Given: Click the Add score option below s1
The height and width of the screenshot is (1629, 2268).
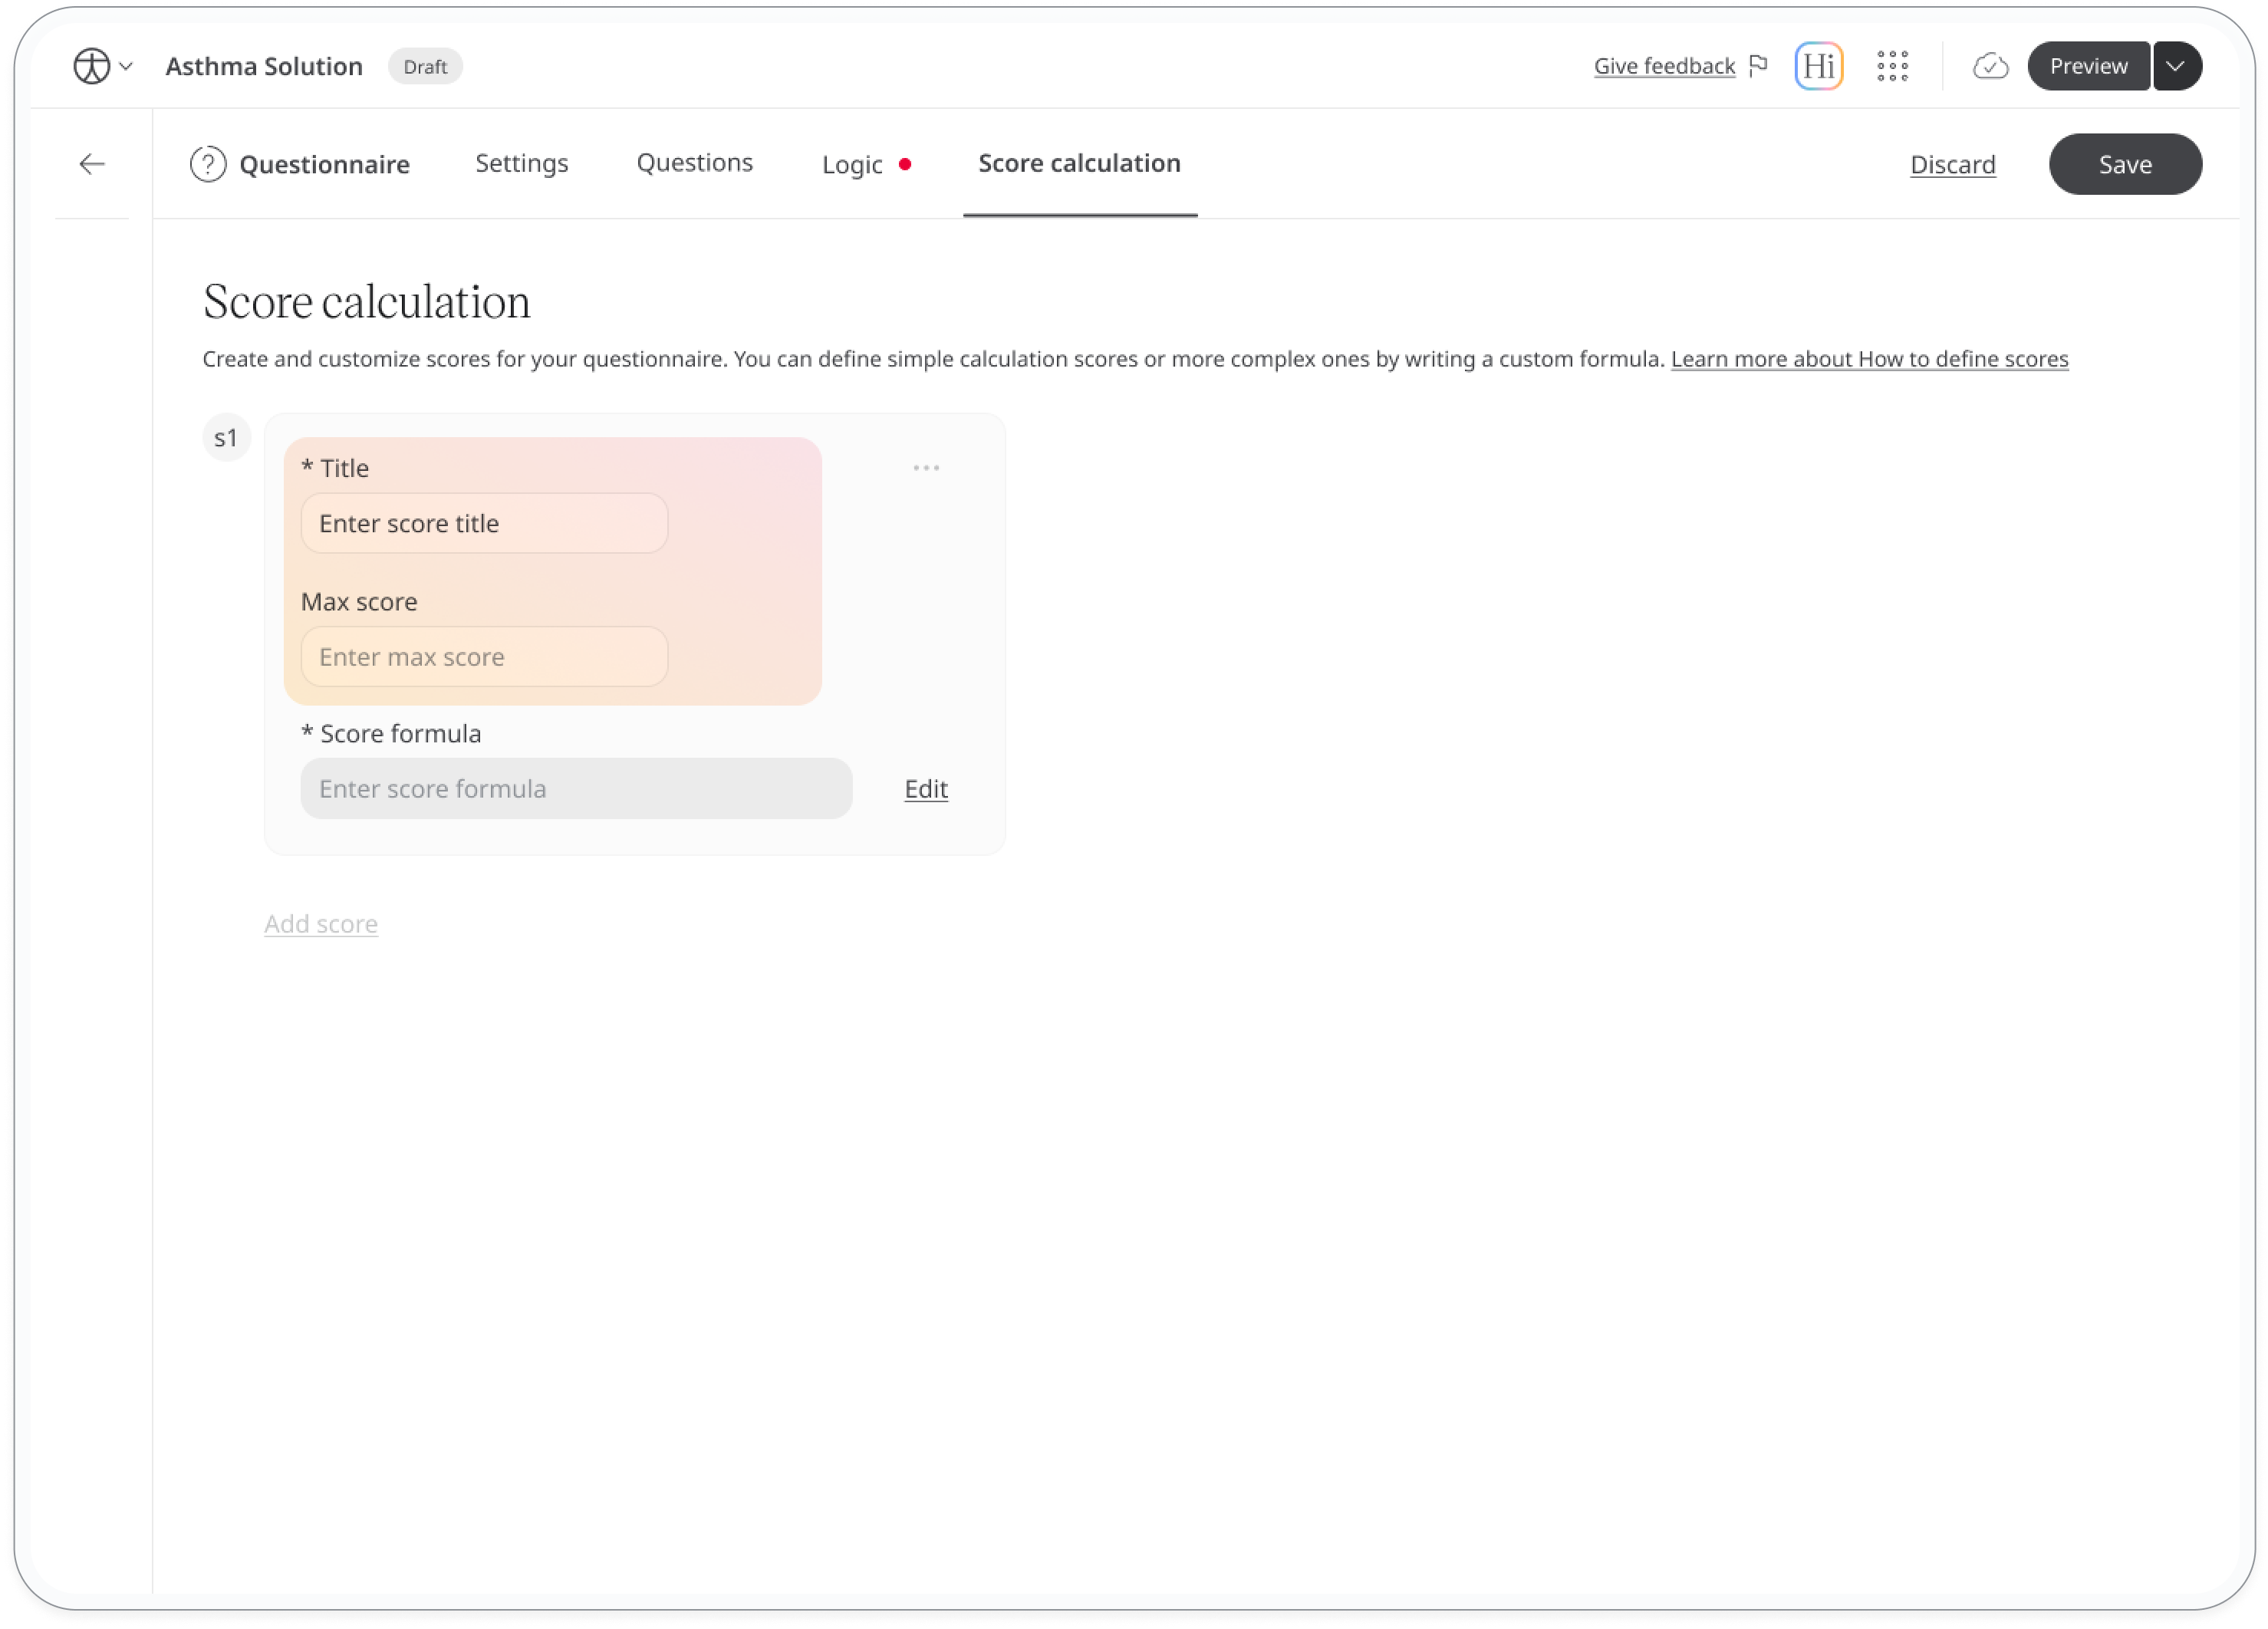Looking at the screenshot, I should 321,923.
